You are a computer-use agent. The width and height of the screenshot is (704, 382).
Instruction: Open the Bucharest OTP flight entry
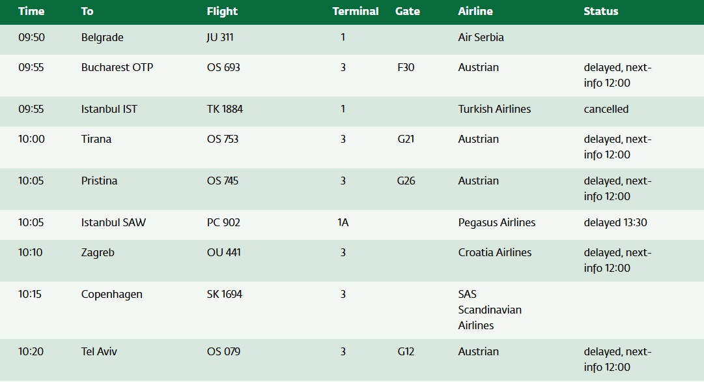click(x=117, y=67)
